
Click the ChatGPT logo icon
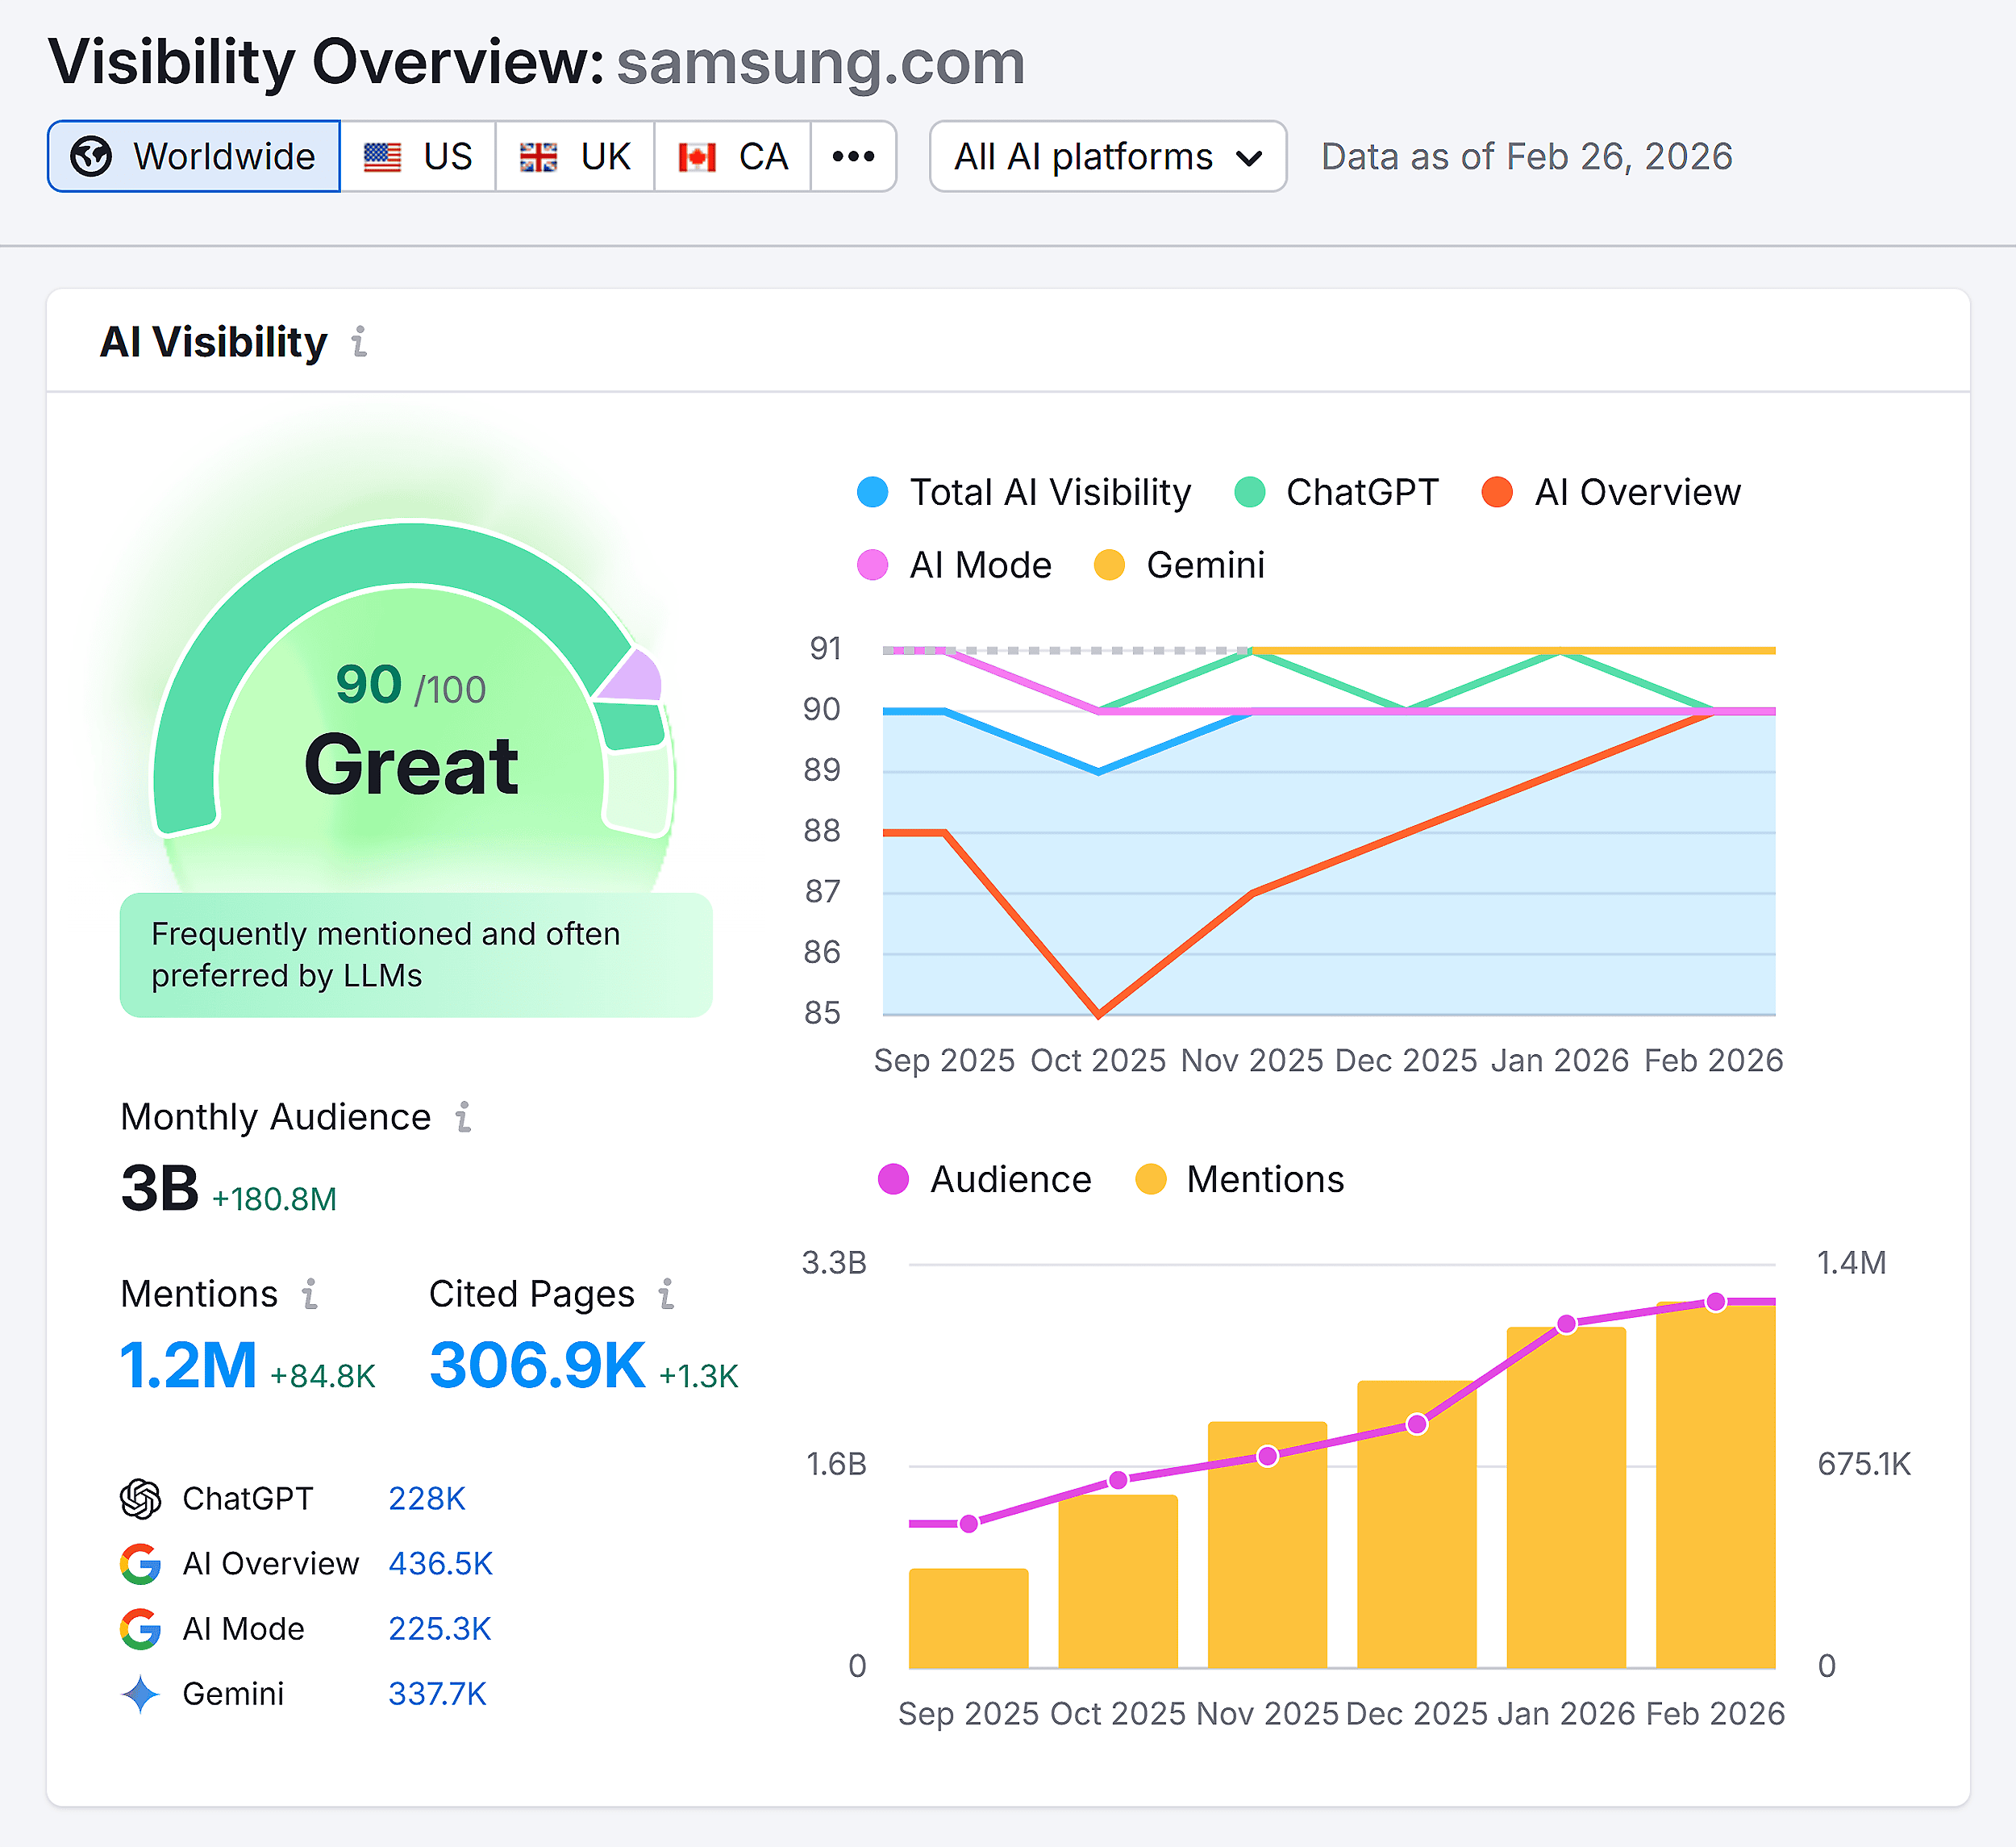point(140,1499)
